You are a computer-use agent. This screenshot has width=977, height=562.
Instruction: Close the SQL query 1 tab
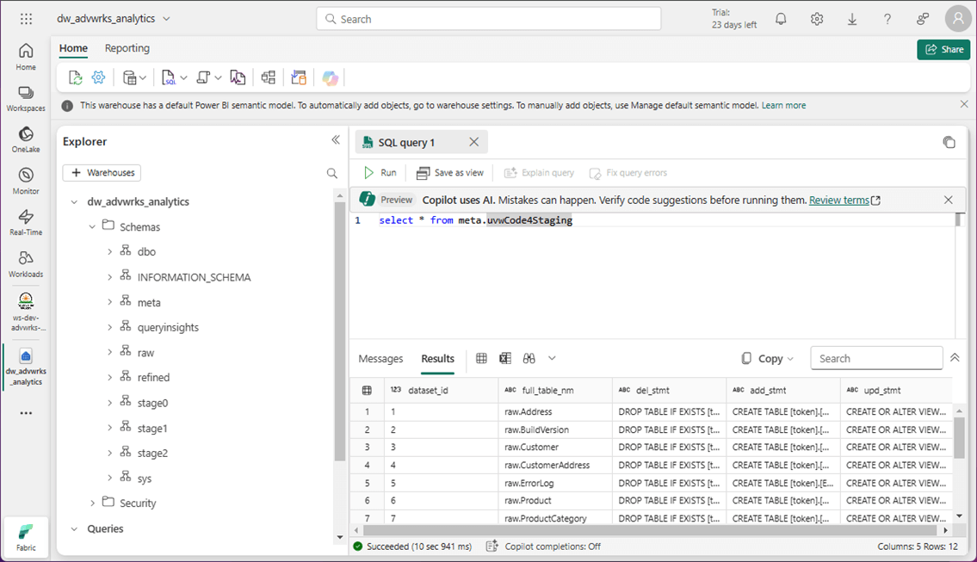point(474,142)
